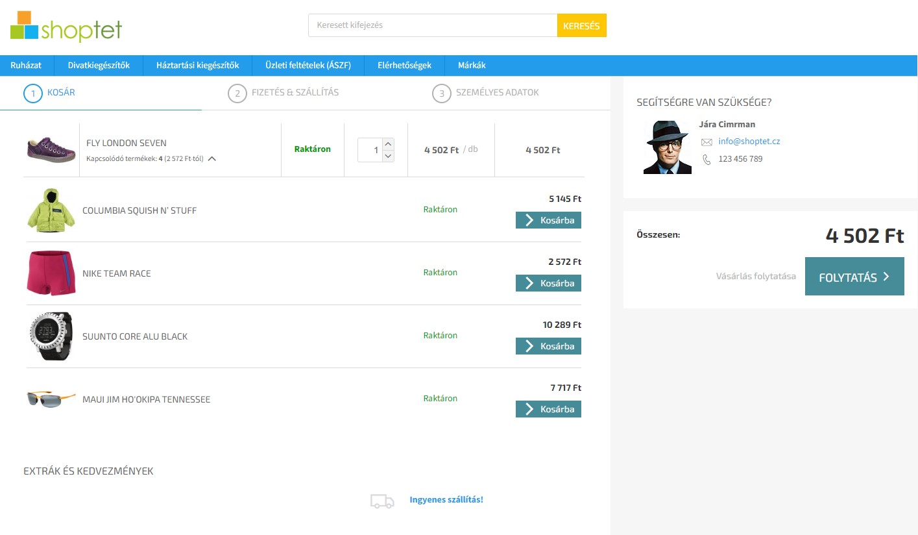Image resolution: width=918 pixels, height=535 pixels.
Task: Open the Elérhetőségek menu item
Action: click(x=405, y=66)
